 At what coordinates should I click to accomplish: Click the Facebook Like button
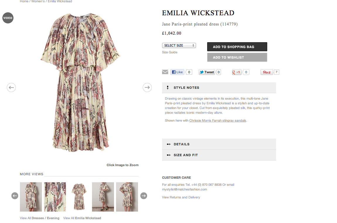tap(177, 72)
